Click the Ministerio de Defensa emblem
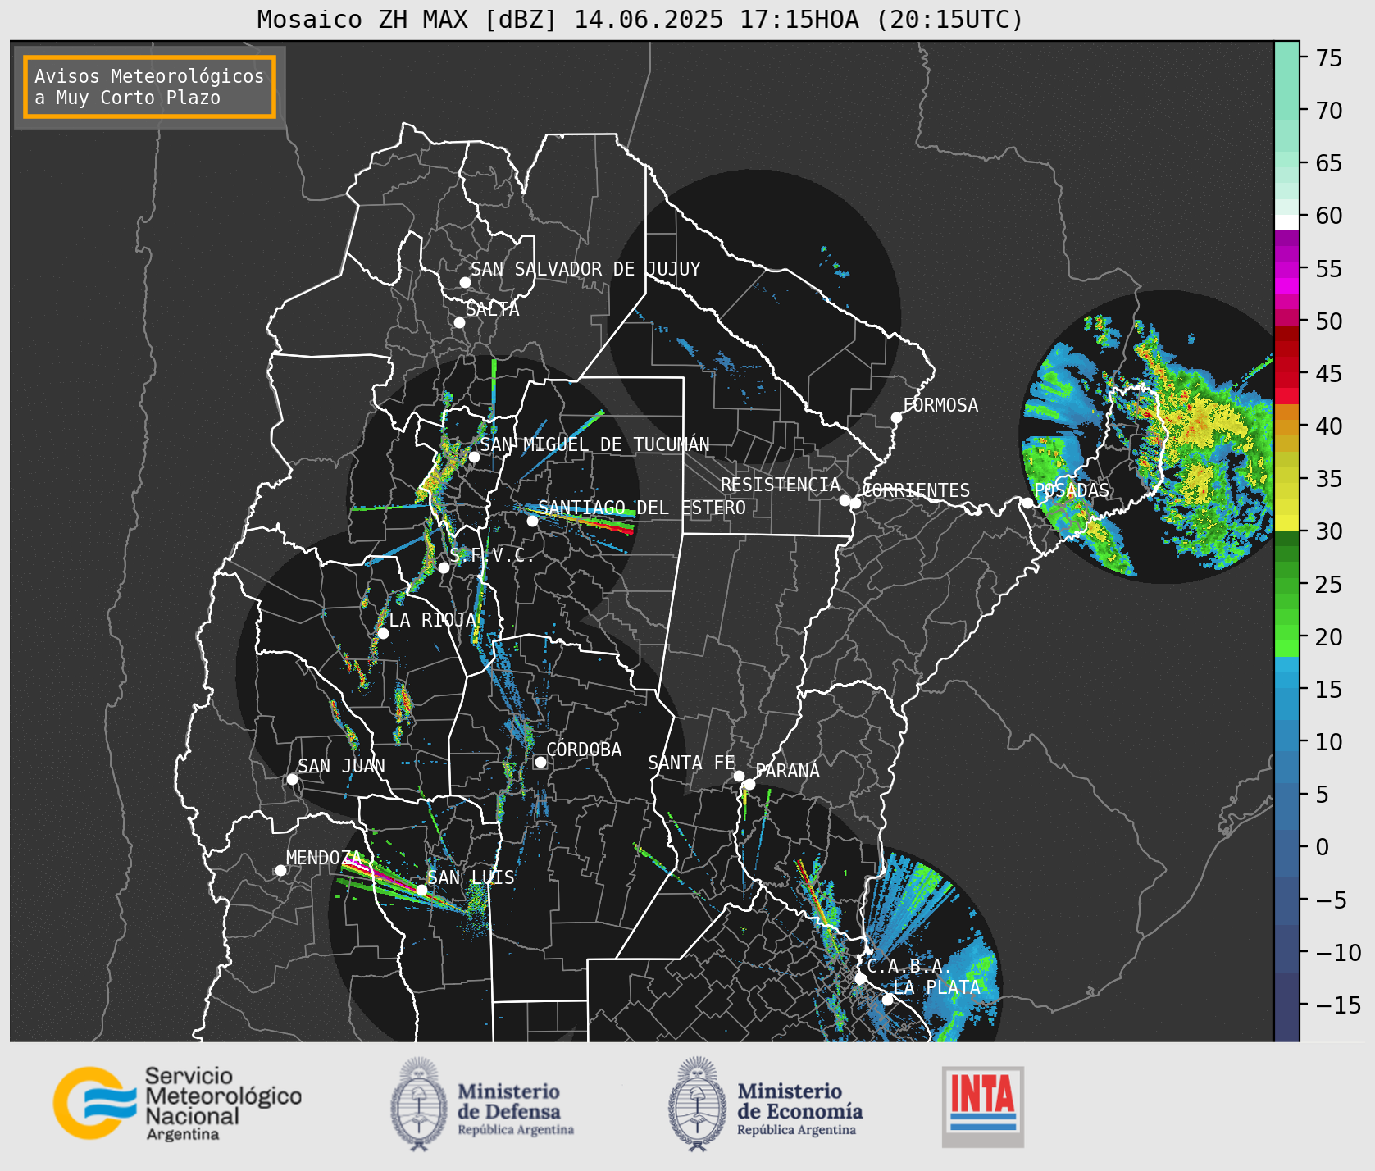 pyautogui.click(x=419, y=1104)
